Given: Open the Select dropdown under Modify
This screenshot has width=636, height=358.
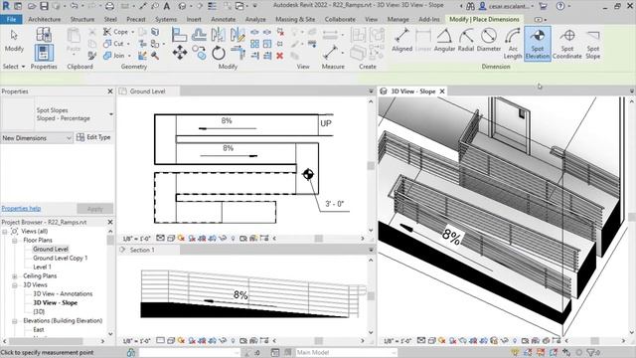Looking at the screenshot, I should click(14, 67).
